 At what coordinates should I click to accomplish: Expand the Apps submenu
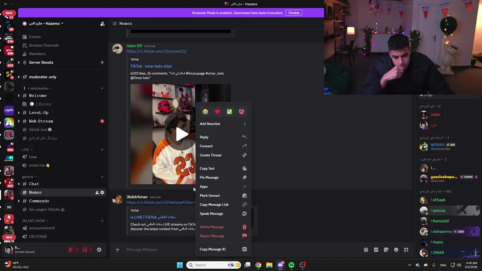pyautogui.click(x=223, y=187)
